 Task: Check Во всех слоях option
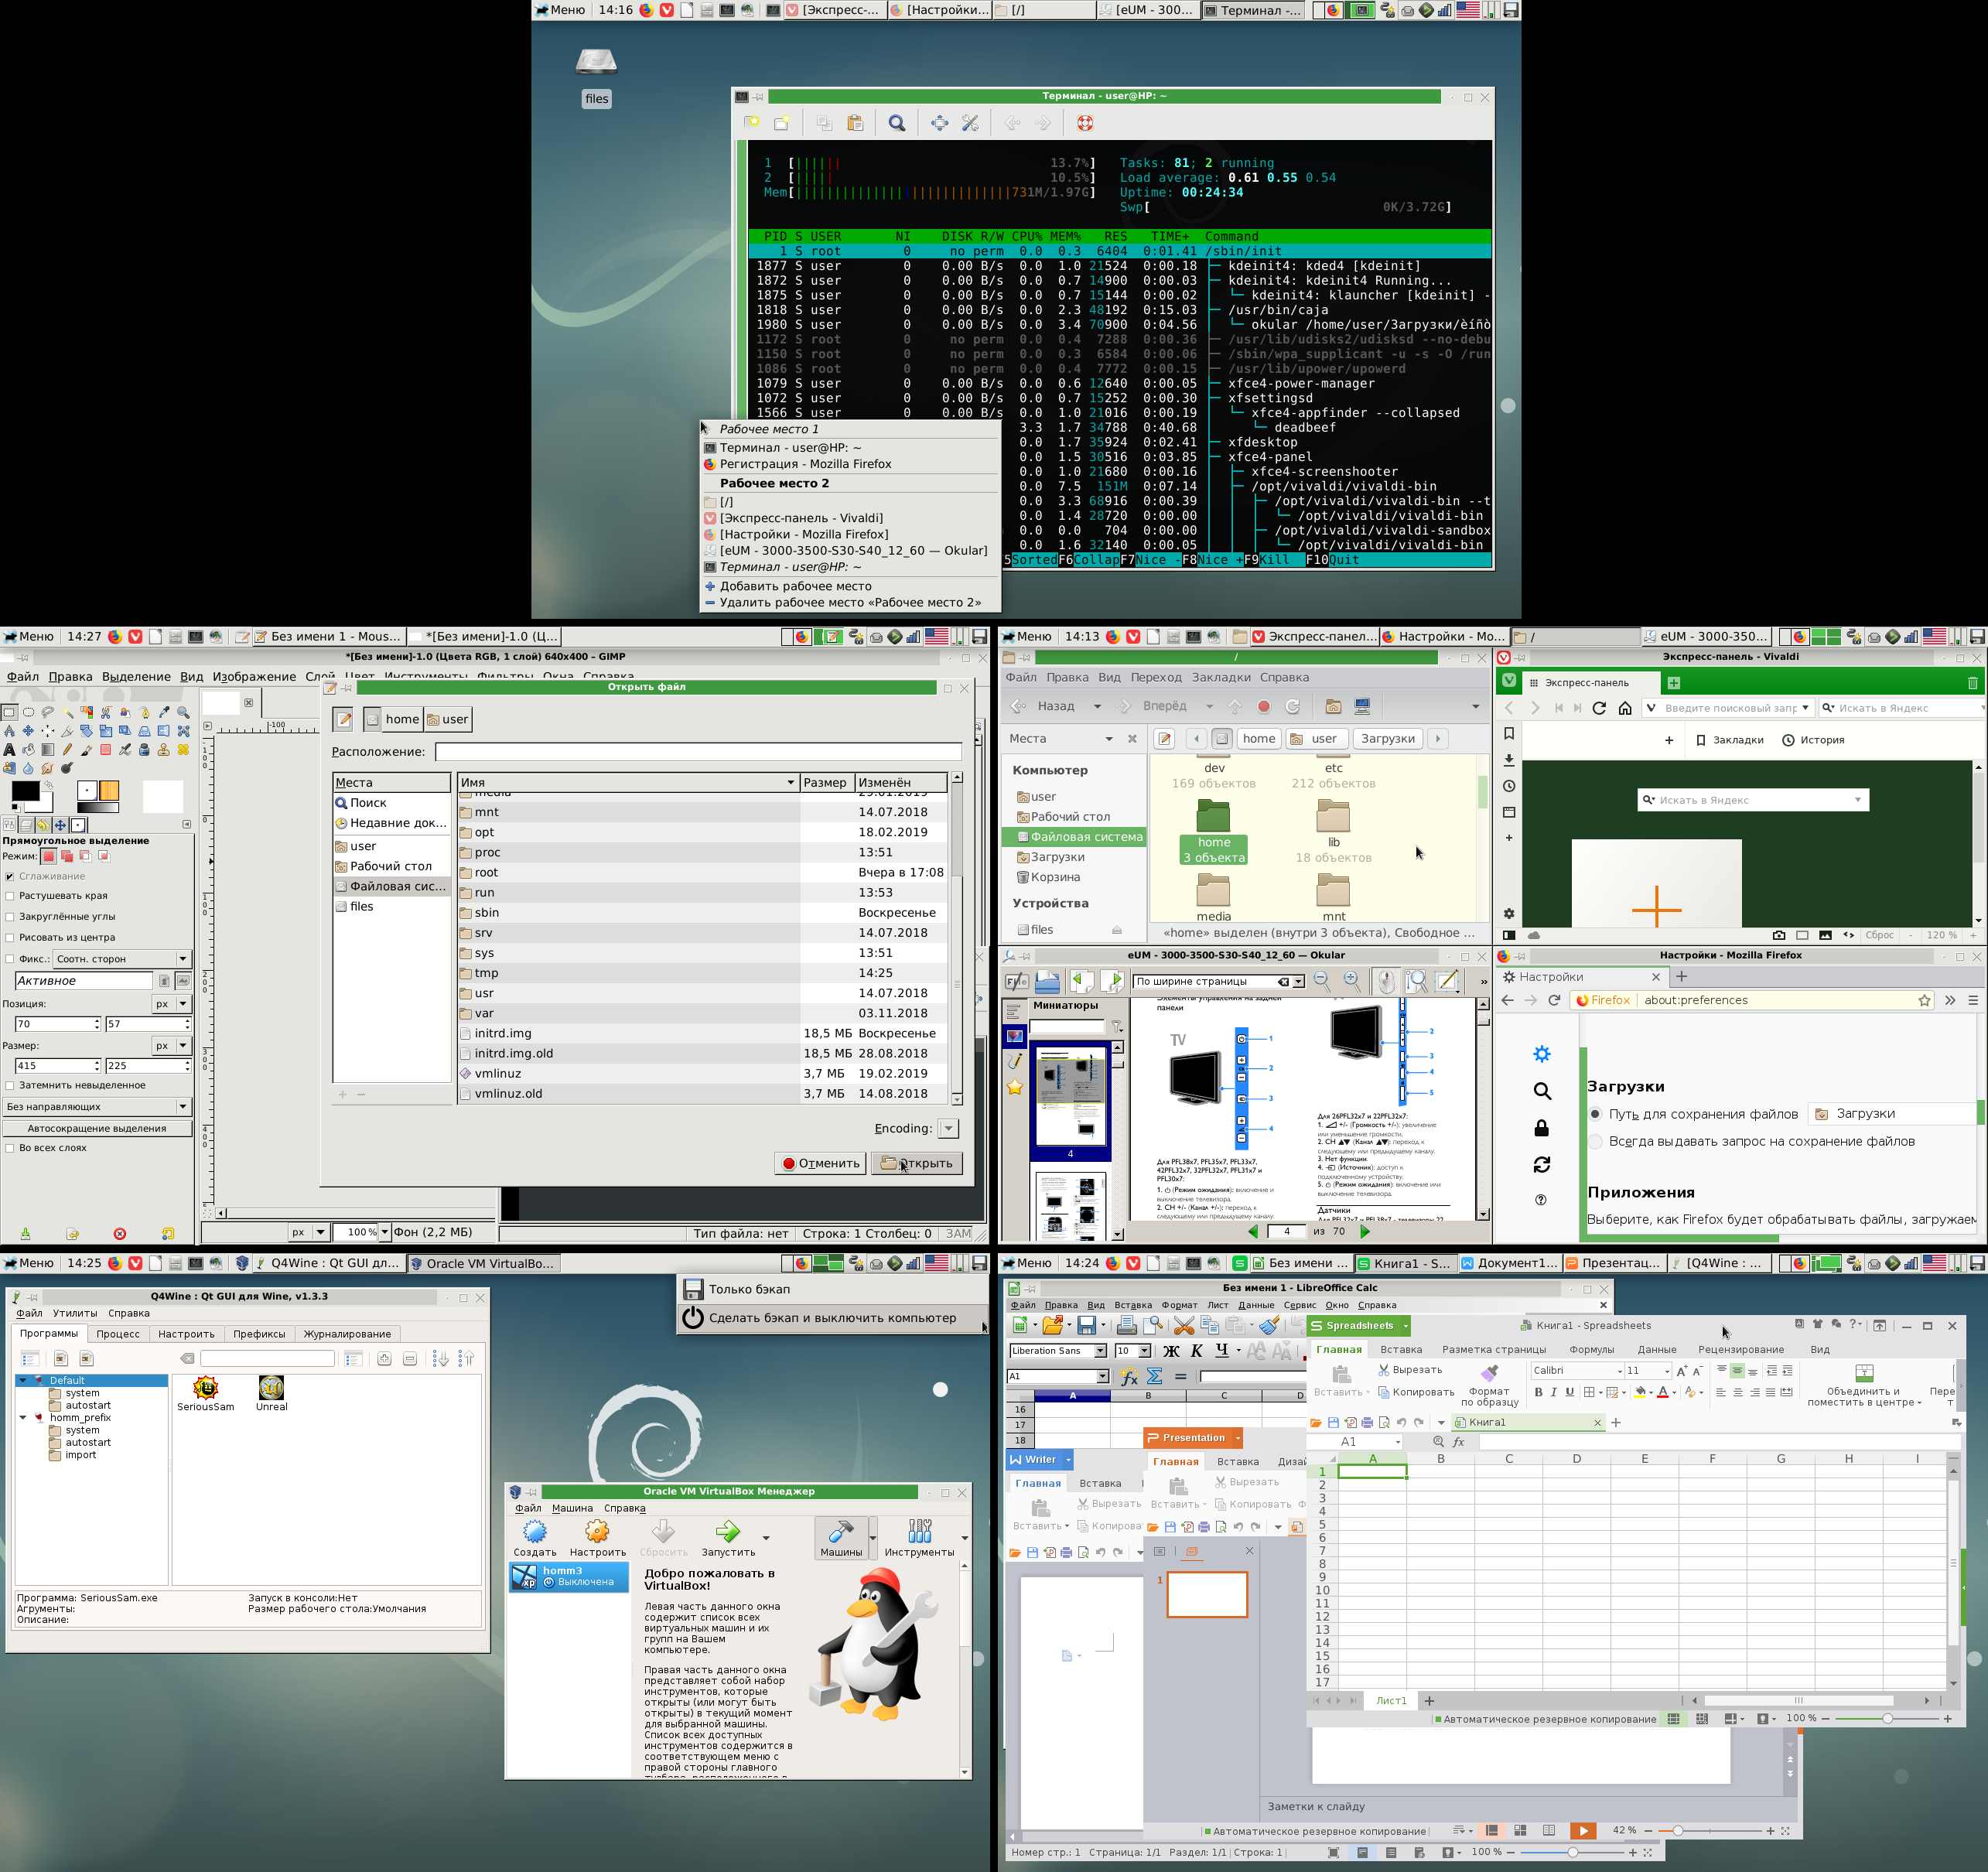(x=10, y=1148)
